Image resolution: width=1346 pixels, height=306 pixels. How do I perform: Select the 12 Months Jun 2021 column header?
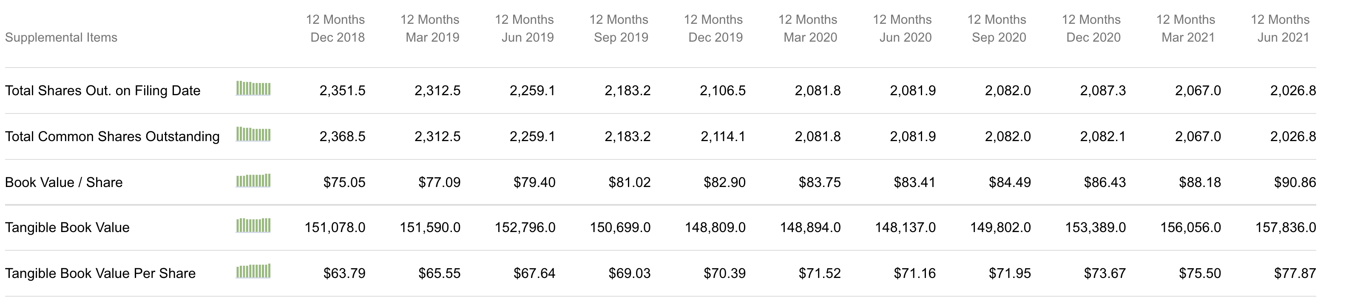(1280, 29)
